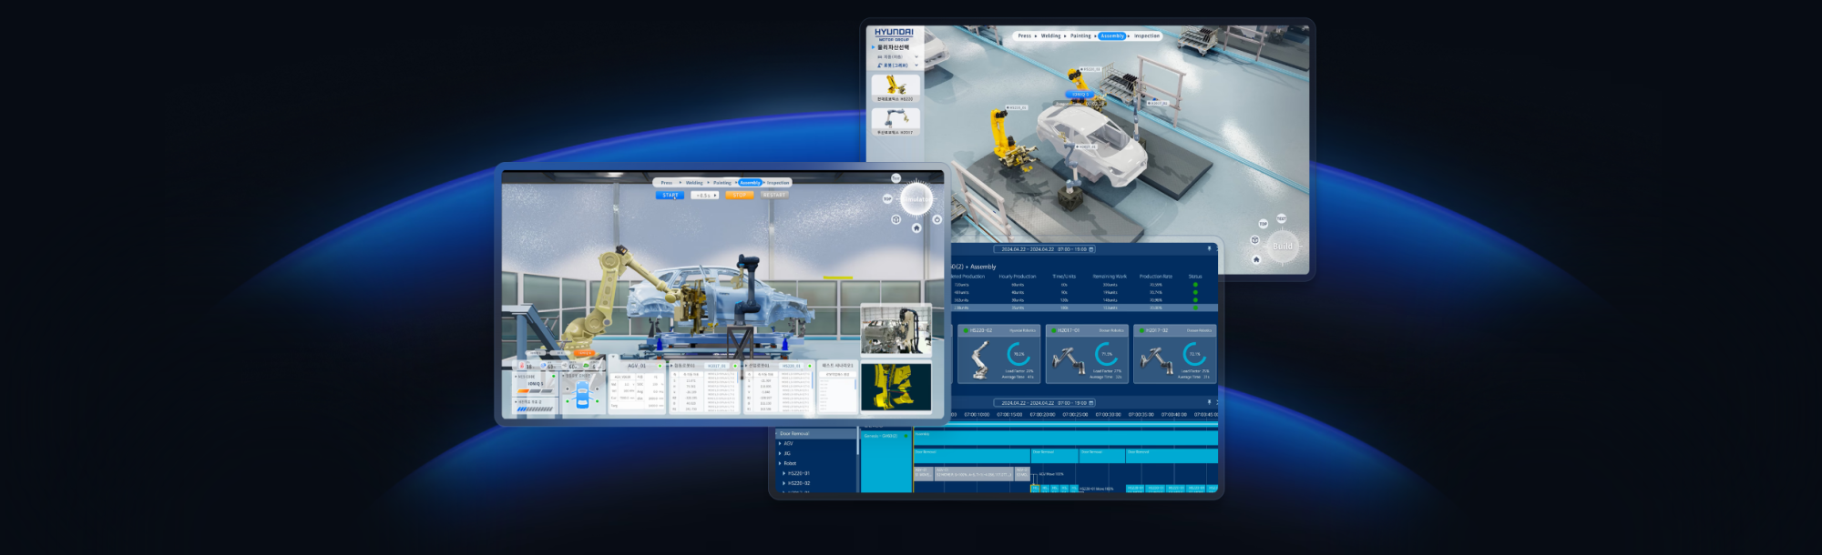
Task: Click cube view icon near Simulator dial
Action: (896, 219)
